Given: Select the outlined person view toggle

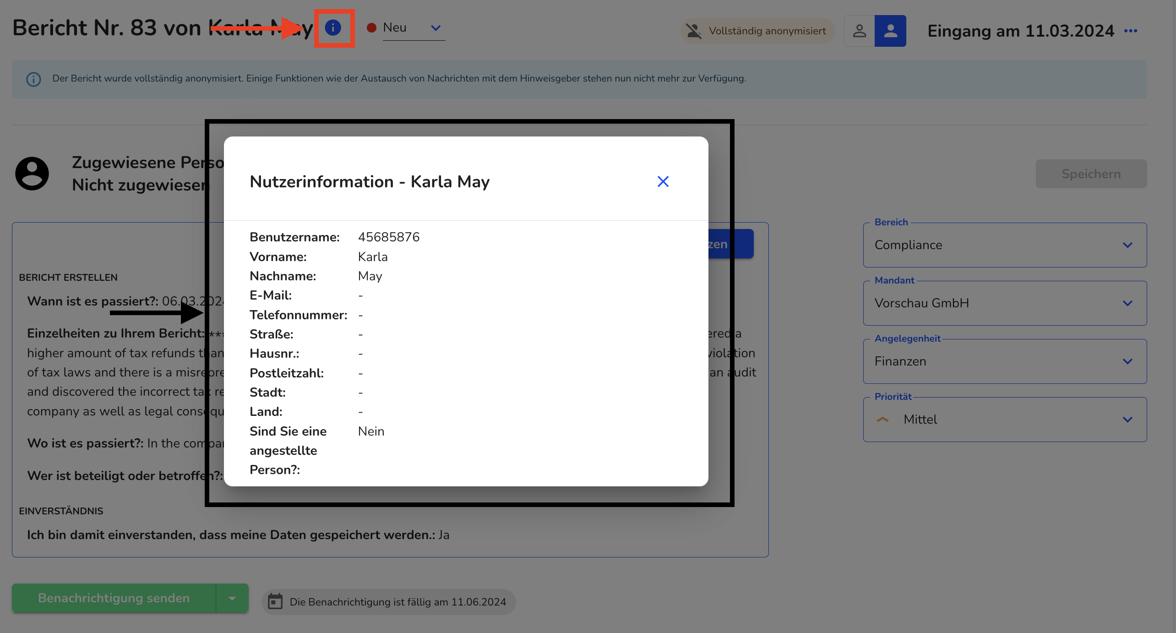Looking at the screenshot, I should pyautogui.click(x=859, y=31).
